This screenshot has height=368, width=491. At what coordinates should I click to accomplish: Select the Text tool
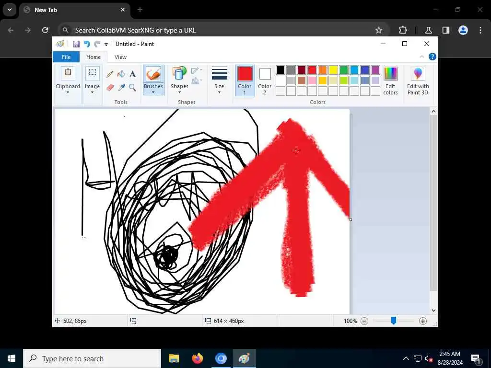(x=132, y=74)
